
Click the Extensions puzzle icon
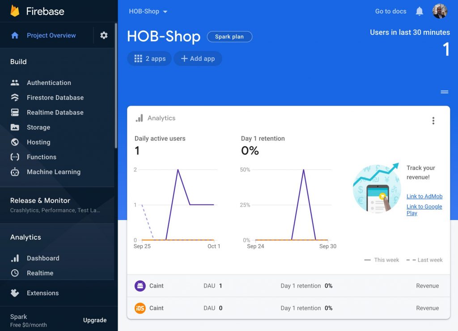pos(15,293)
